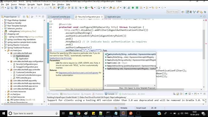Image resolution: width=208 pixels, height=117 pixels.
Task: Maximize the Project Explorer panel
Action: click(43, 17)
